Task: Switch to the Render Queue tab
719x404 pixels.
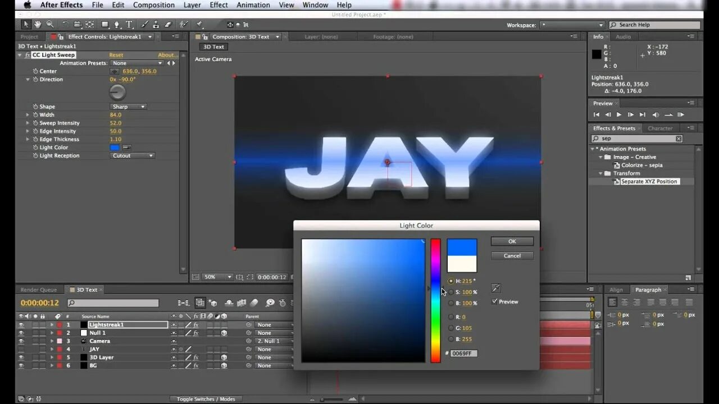Action: coord(39,290)
